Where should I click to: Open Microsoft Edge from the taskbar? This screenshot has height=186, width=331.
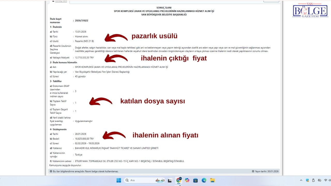(204, 180)
